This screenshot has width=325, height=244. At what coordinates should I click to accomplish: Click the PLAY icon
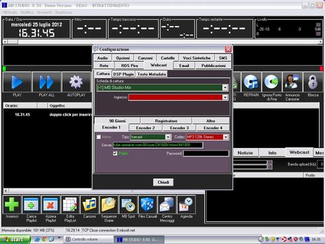coord(17,82)
